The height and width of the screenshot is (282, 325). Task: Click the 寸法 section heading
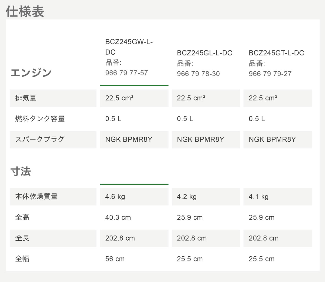coord(21,171)
